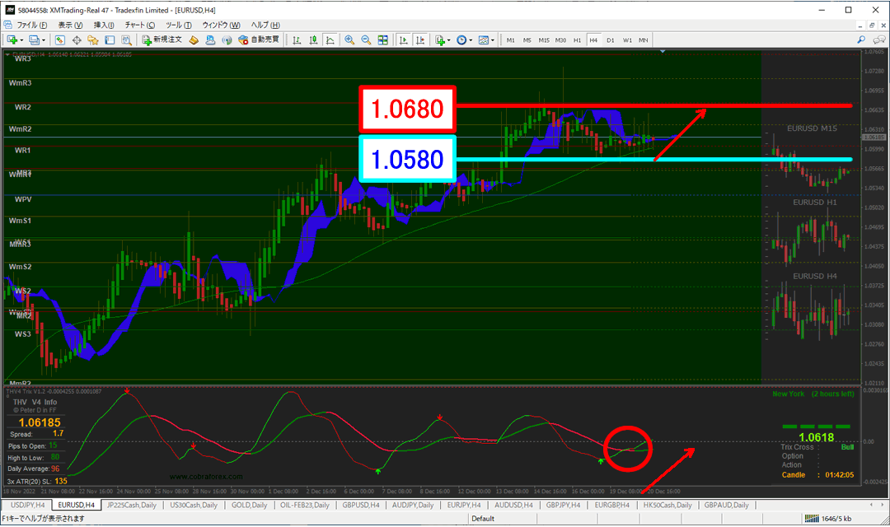Open the ヘルプ(H) menu

coord(265,25)
